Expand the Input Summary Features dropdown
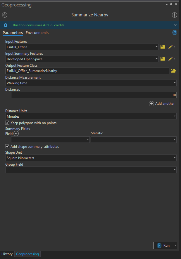 (156, 59)
